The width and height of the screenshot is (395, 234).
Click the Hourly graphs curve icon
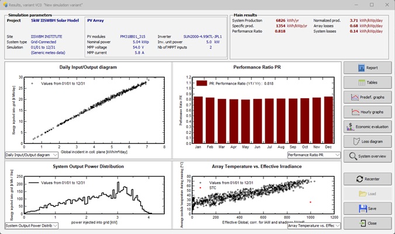pos(355,112)
